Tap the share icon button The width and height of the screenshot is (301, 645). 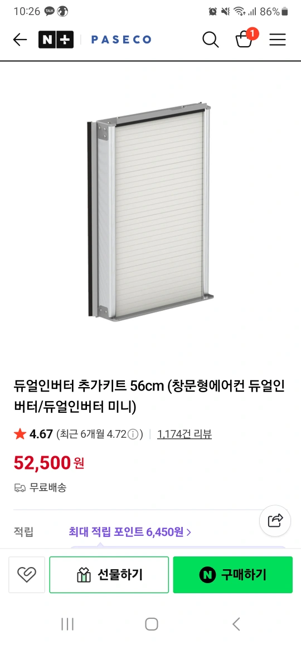[275, 520]
